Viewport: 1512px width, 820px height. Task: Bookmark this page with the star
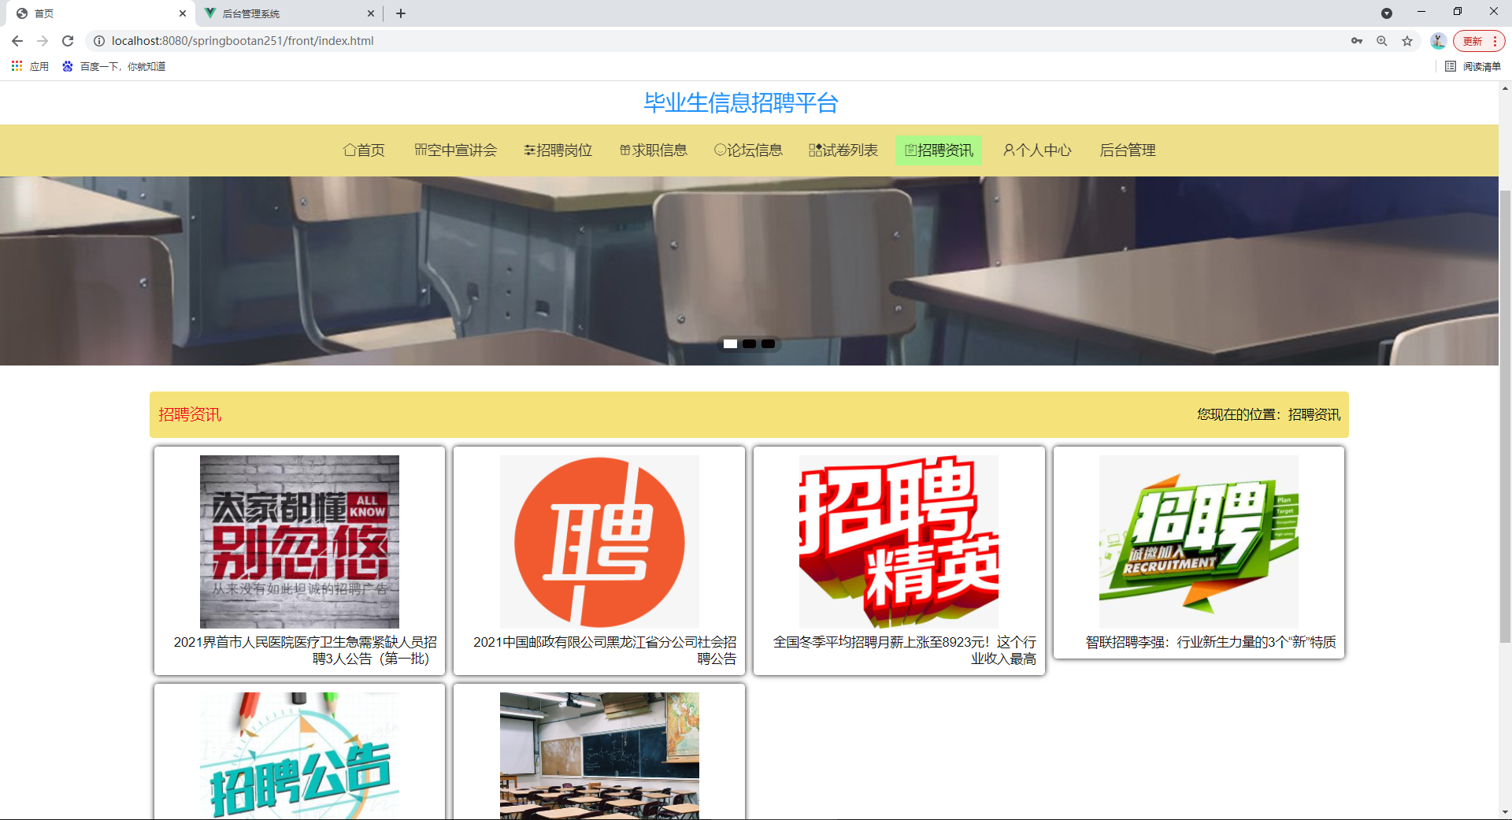click(x=1407, y=41)
